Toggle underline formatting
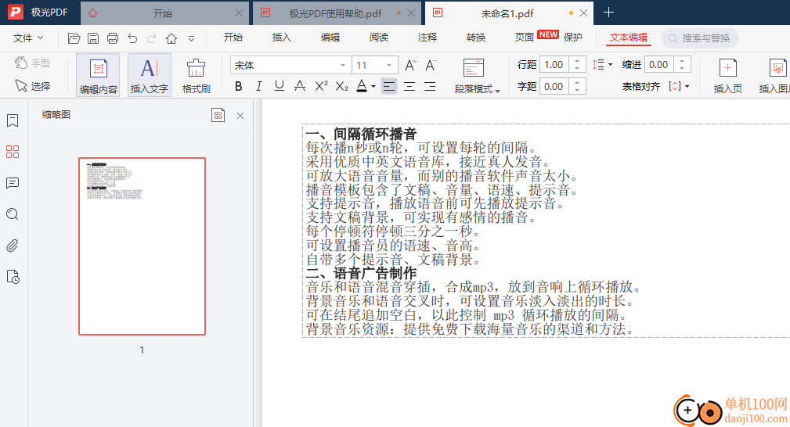 [x=279, y=87]
